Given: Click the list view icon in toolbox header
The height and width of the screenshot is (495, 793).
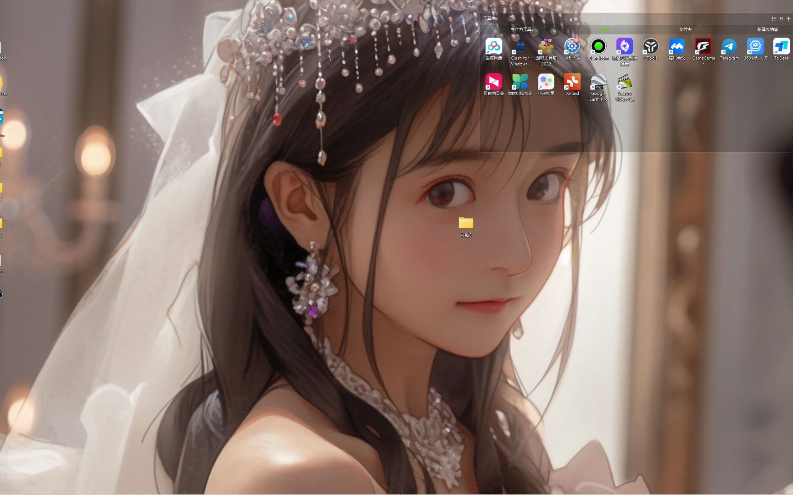Looking at the screenshot, I should 774,19.
